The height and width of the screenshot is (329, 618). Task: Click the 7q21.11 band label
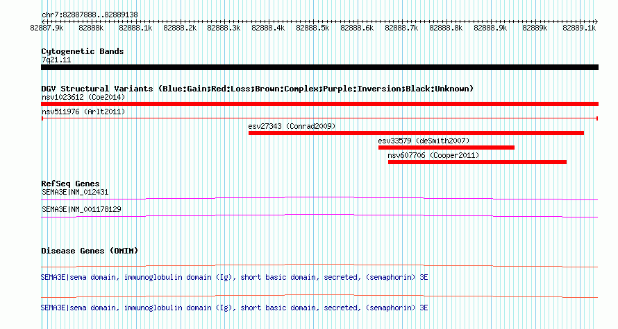tap(56, 60)
